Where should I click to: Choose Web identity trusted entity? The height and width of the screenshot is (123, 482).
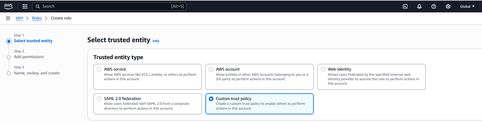click(323, 69)
